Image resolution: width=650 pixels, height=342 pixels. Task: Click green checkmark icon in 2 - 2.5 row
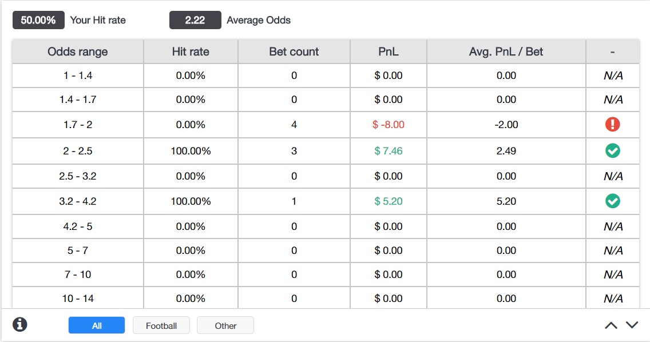tap(612, 151)
